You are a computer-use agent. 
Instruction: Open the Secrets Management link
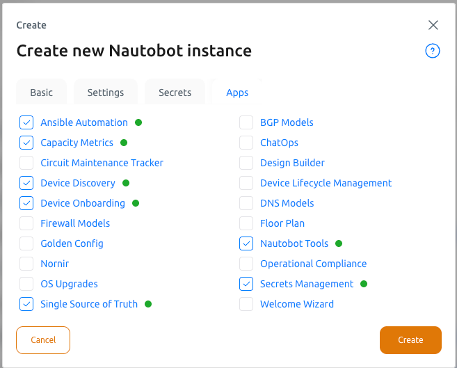tap(307, 284)
